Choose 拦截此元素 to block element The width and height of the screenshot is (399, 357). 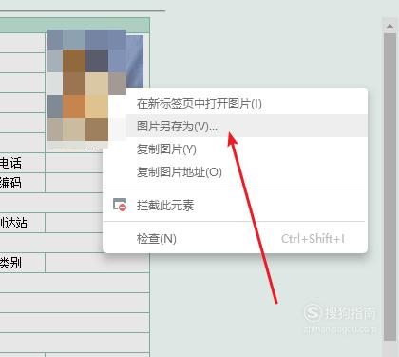point(236,205)
